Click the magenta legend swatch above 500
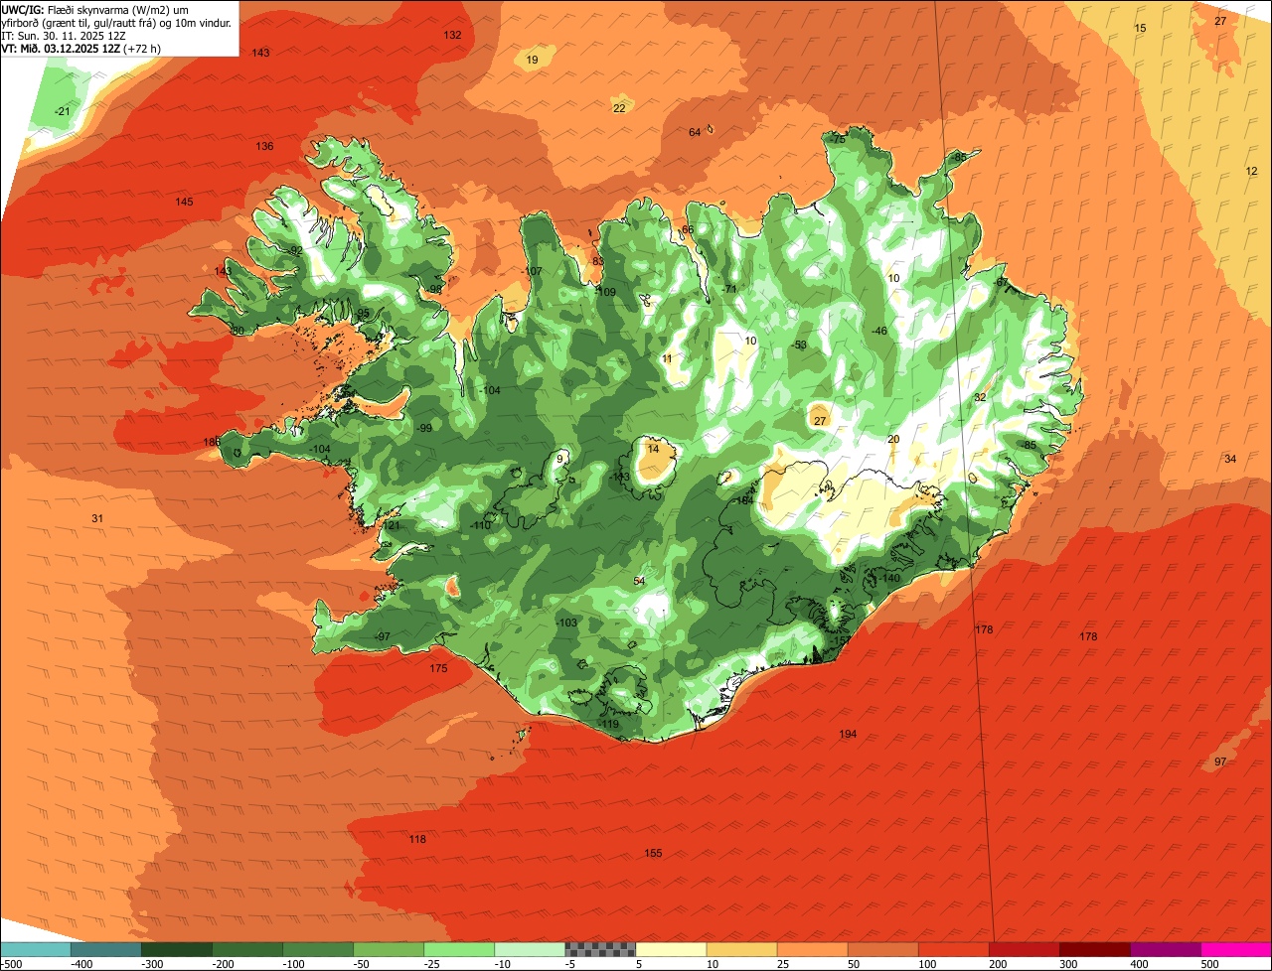Image resolution: width=1272 pixels, height=971 pixels. coord(1236,949)
